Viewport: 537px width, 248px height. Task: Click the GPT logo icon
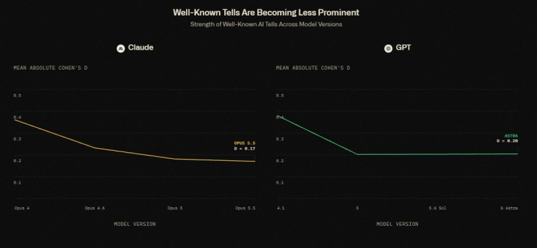pos(388,48)
